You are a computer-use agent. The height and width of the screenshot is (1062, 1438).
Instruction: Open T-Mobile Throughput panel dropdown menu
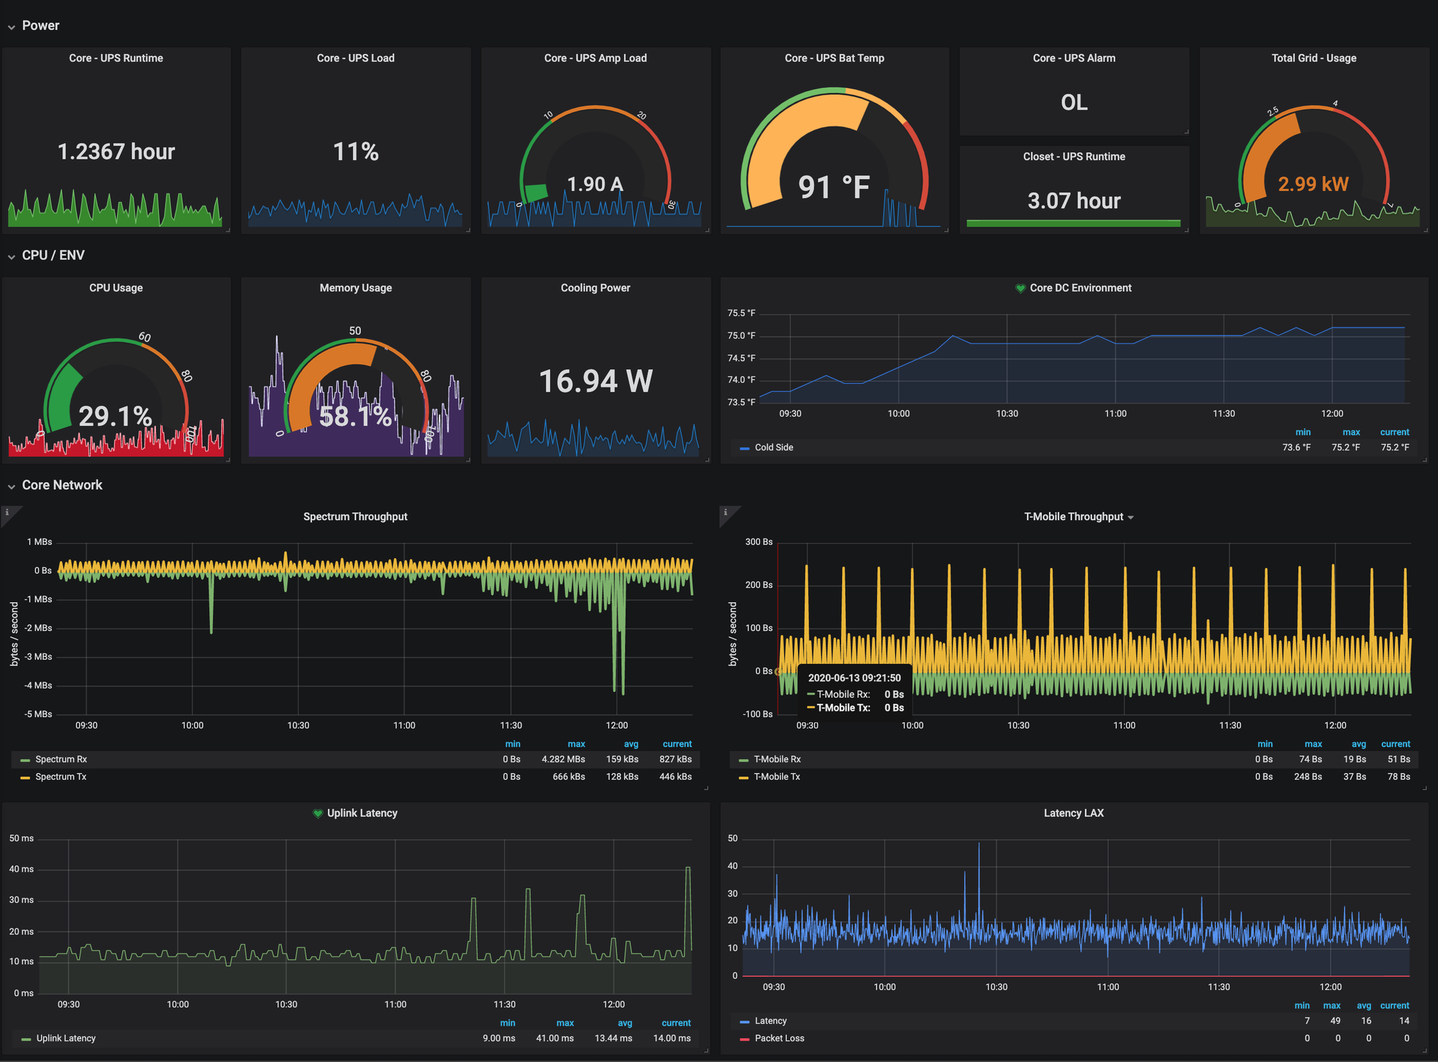[x=1130, y=517]
